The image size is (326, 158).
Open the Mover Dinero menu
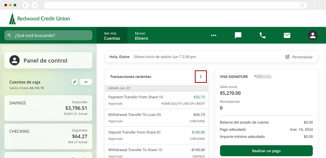pyautogui.click(x=141, y=36)
